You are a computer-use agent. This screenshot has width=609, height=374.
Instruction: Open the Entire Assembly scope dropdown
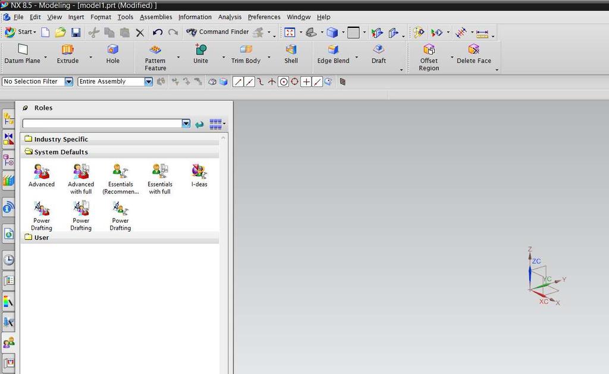(148, 82)
